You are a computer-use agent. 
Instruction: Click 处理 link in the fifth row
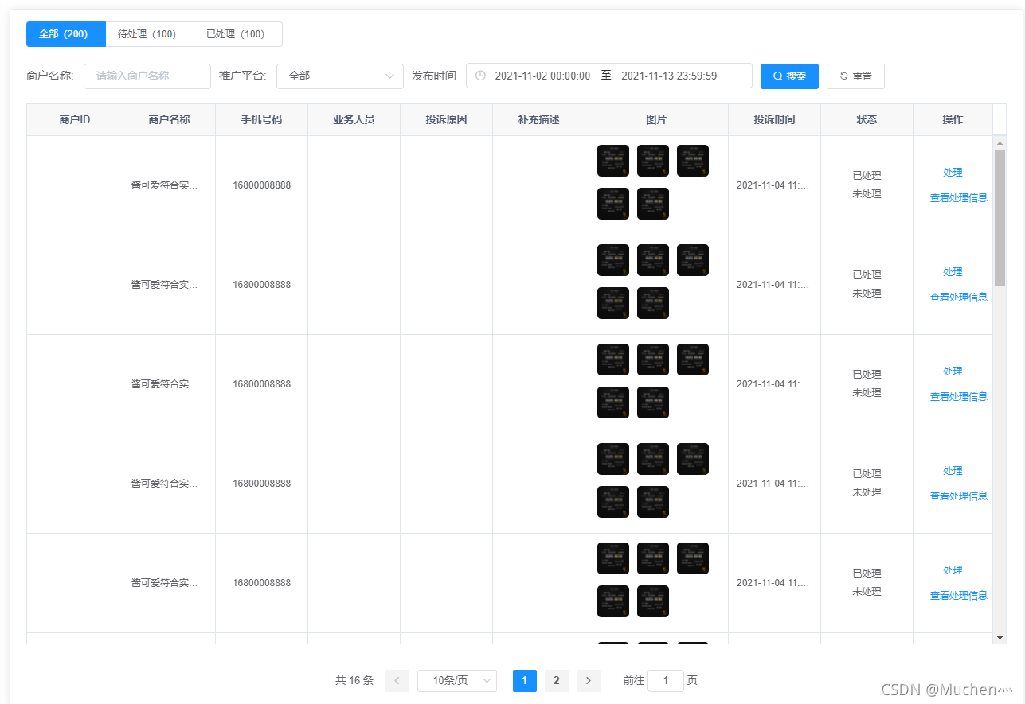point(953,570)
